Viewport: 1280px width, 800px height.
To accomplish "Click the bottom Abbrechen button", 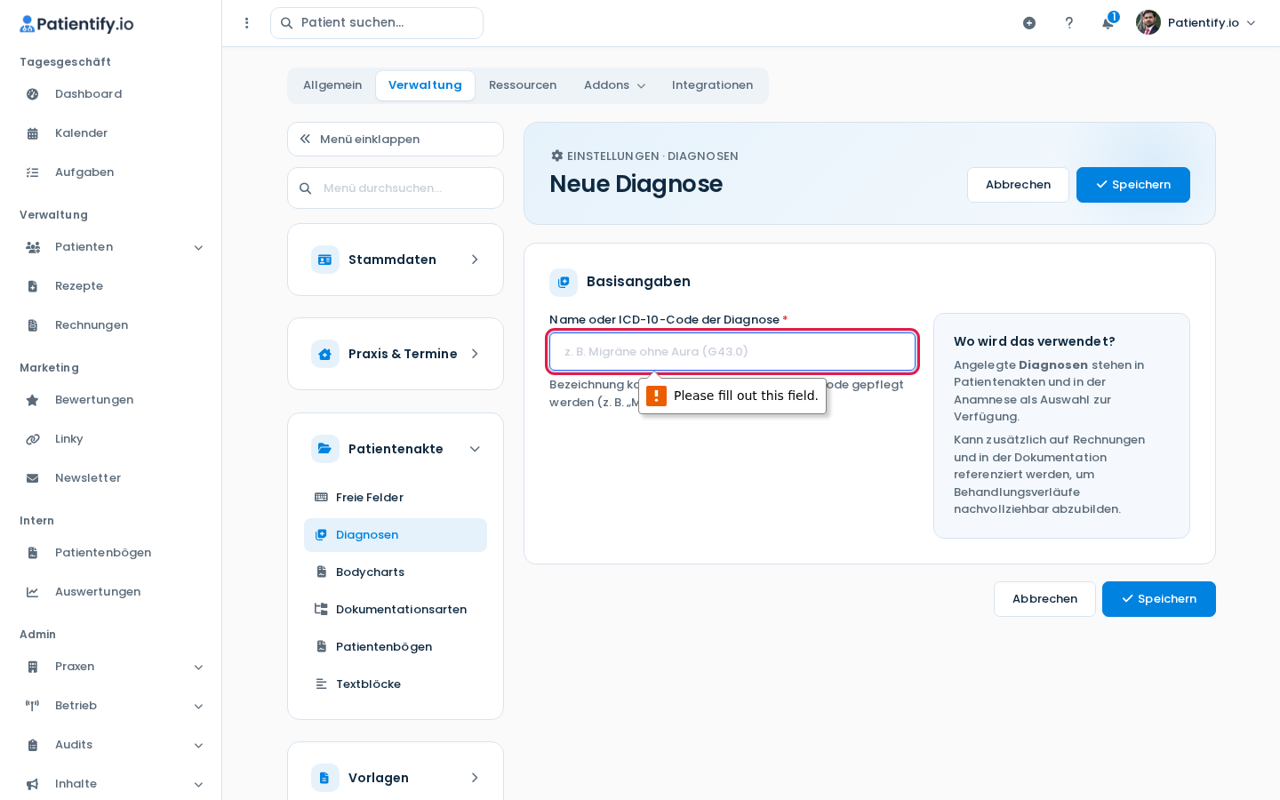I will click(x=1044, y=599).
